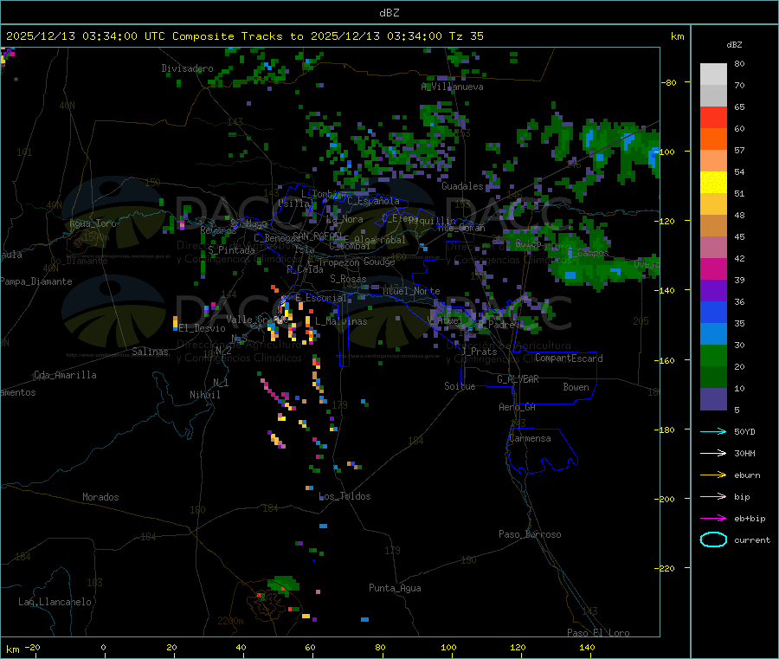Click the Morados map label
The image size is (779, 659).
100,497
